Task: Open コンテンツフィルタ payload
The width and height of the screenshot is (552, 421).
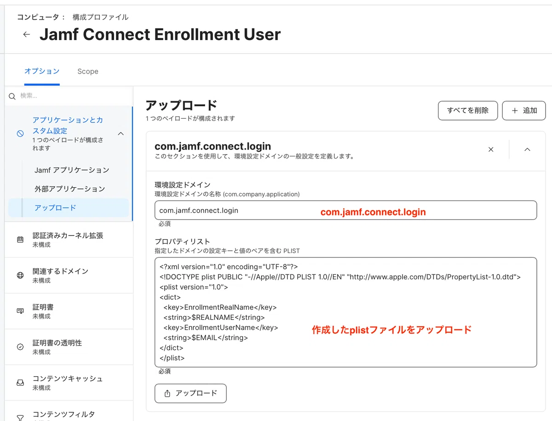Action: [x=69, y=412]
